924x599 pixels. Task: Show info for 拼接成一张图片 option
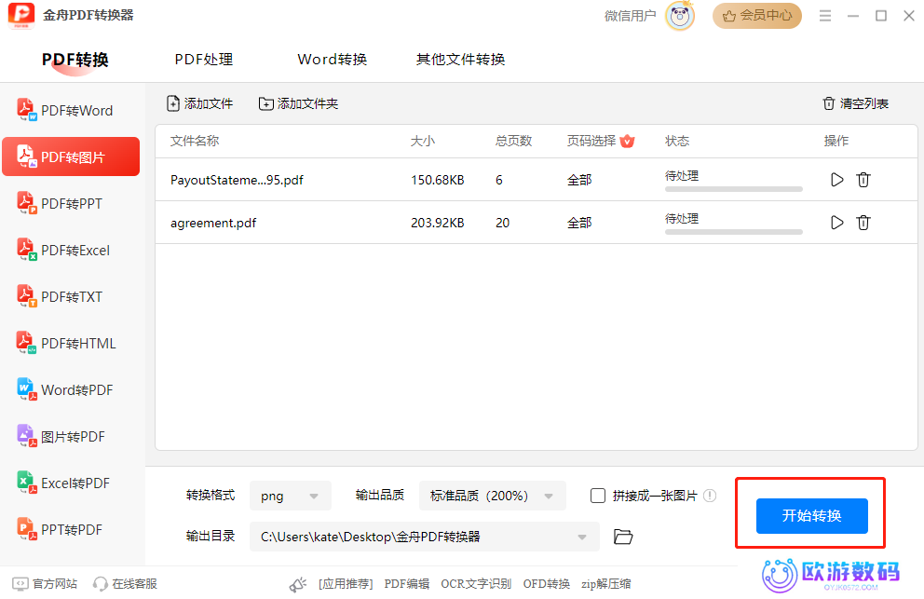(x=710, y=496)
